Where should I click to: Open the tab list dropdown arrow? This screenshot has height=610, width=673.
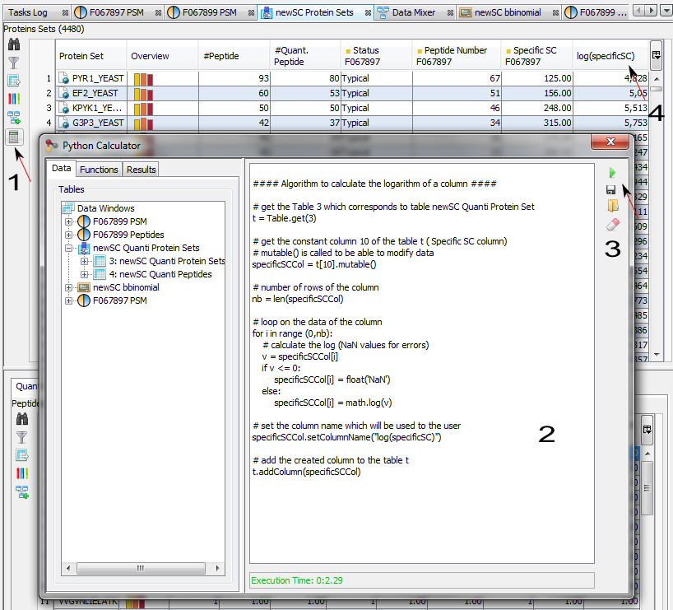click(x=665, y=11)
